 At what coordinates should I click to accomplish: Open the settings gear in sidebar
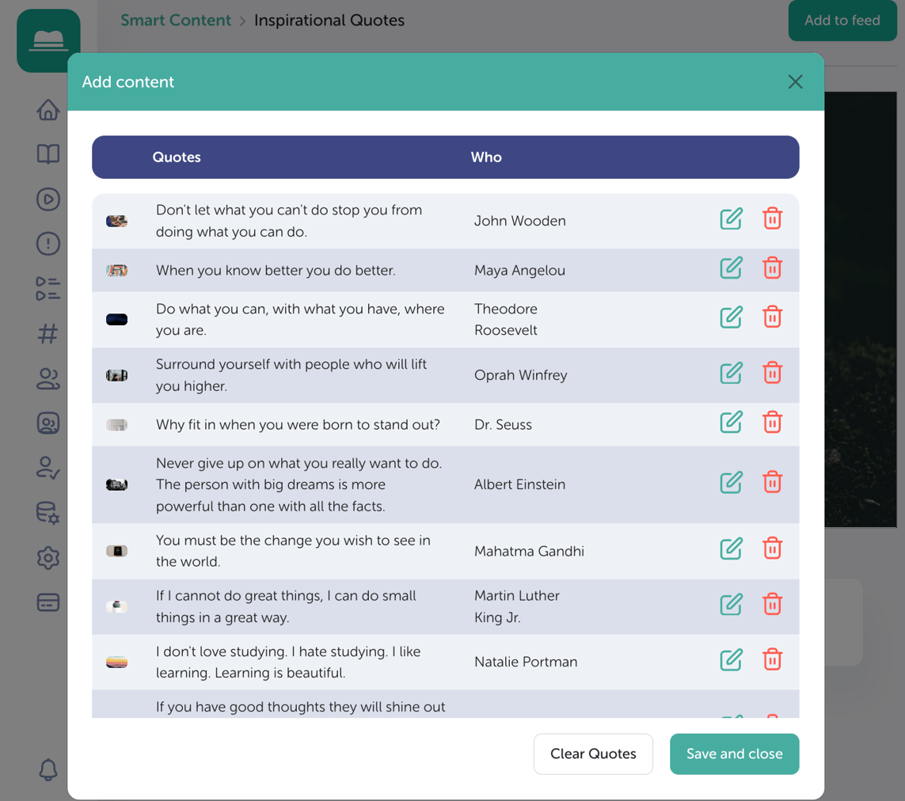point(48,558)
